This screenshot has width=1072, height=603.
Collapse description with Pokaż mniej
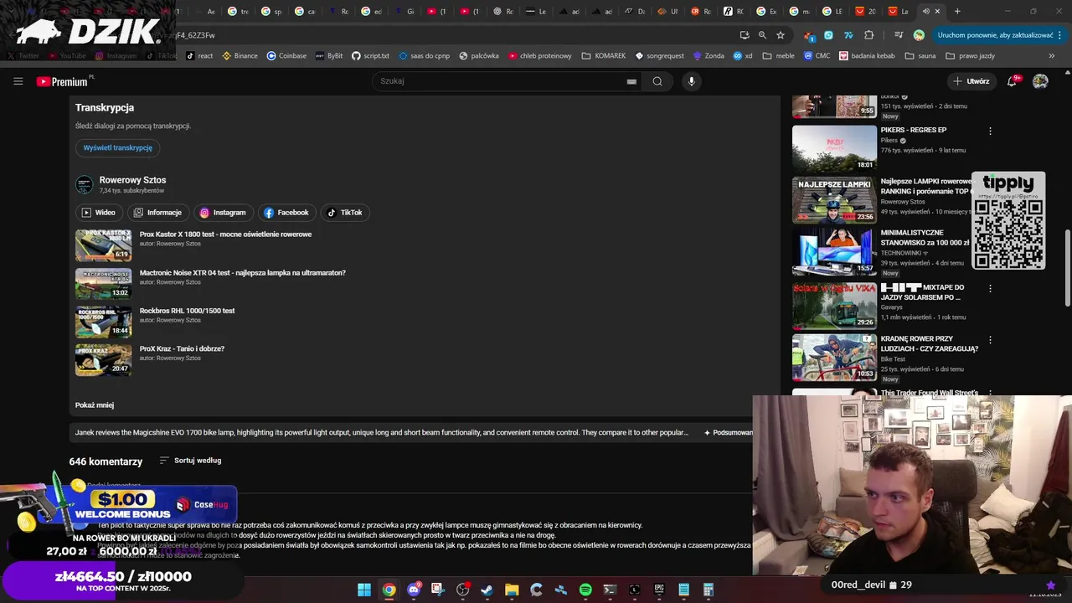tap(95, 405)
